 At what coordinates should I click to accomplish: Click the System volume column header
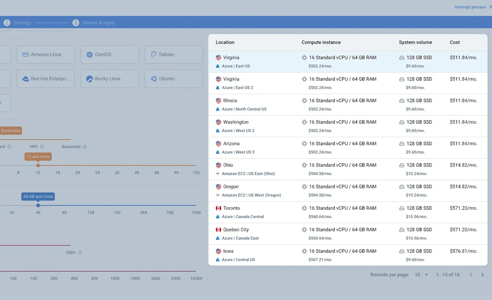coord(415,42)
